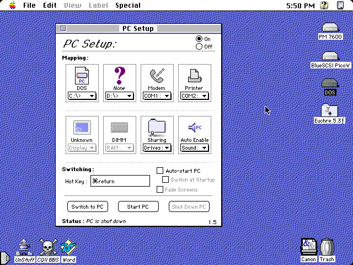Select the PM 7600 hard drive icon
Screen dimensions: 353x265
click(330, 28)
